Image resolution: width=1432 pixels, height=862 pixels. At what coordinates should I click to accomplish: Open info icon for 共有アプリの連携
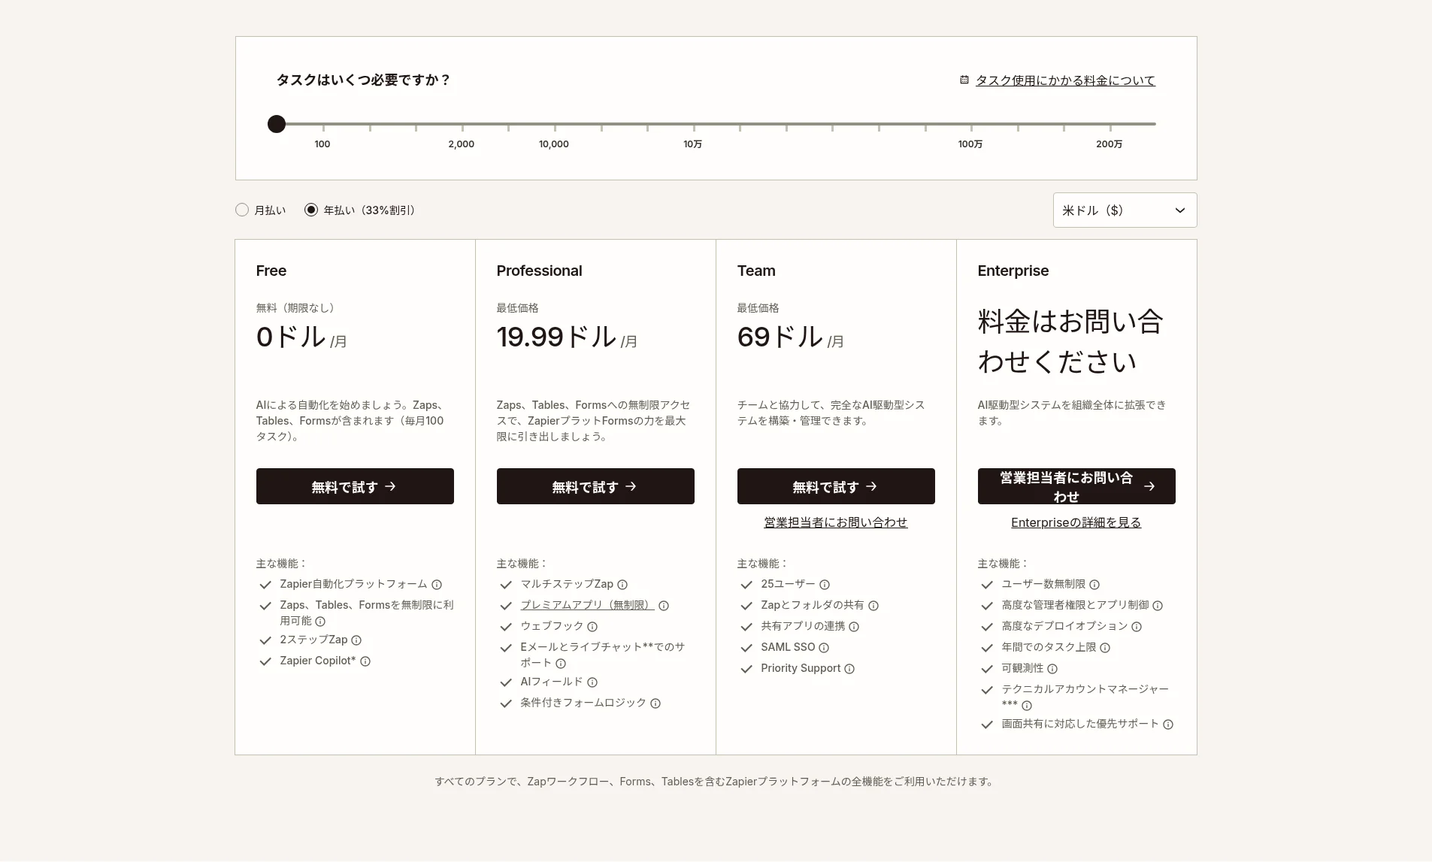coord(854,627)
